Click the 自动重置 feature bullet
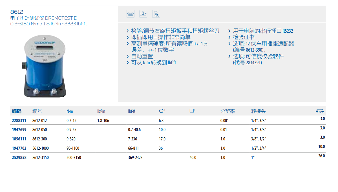338x192 pixels. pyautogui.click(x=142, y=56)
